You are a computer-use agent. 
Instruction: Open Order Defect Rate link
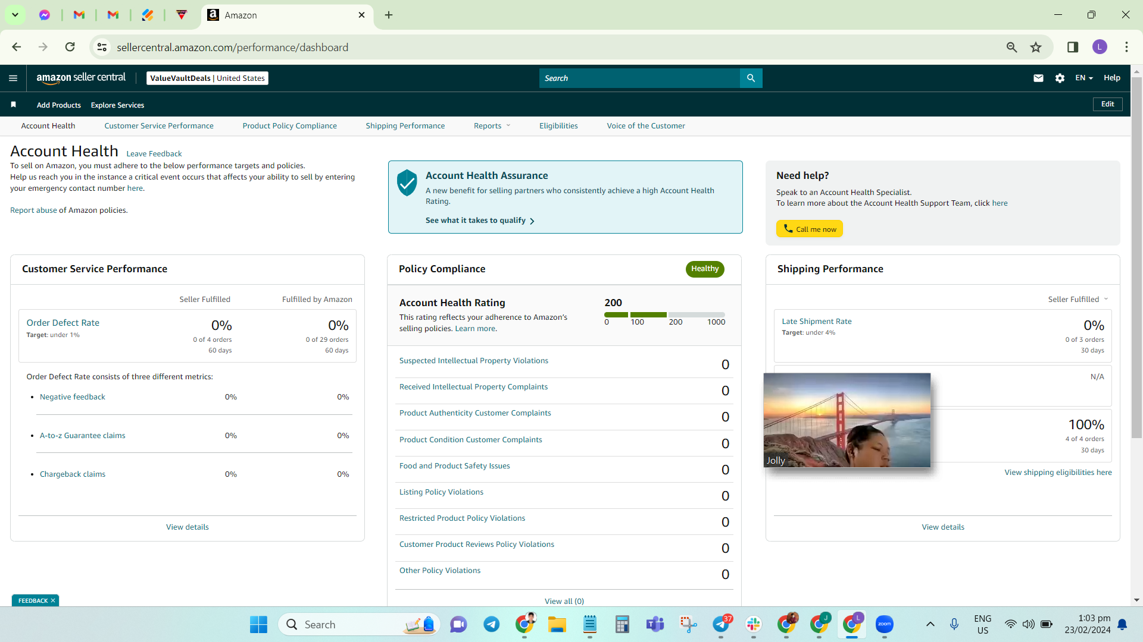pos(63,322)
